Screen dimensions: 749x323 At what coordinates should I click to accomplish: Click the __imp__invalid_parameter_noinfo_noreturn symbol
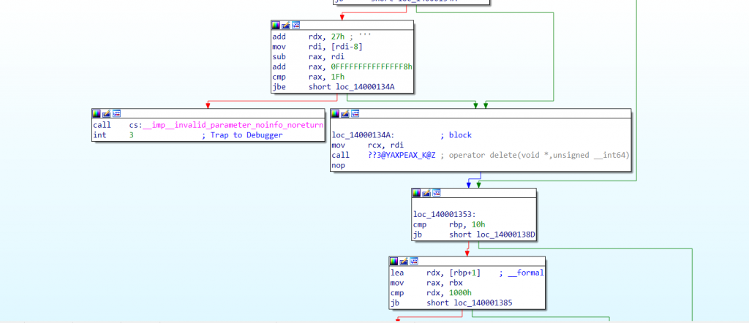coord(232,125)
